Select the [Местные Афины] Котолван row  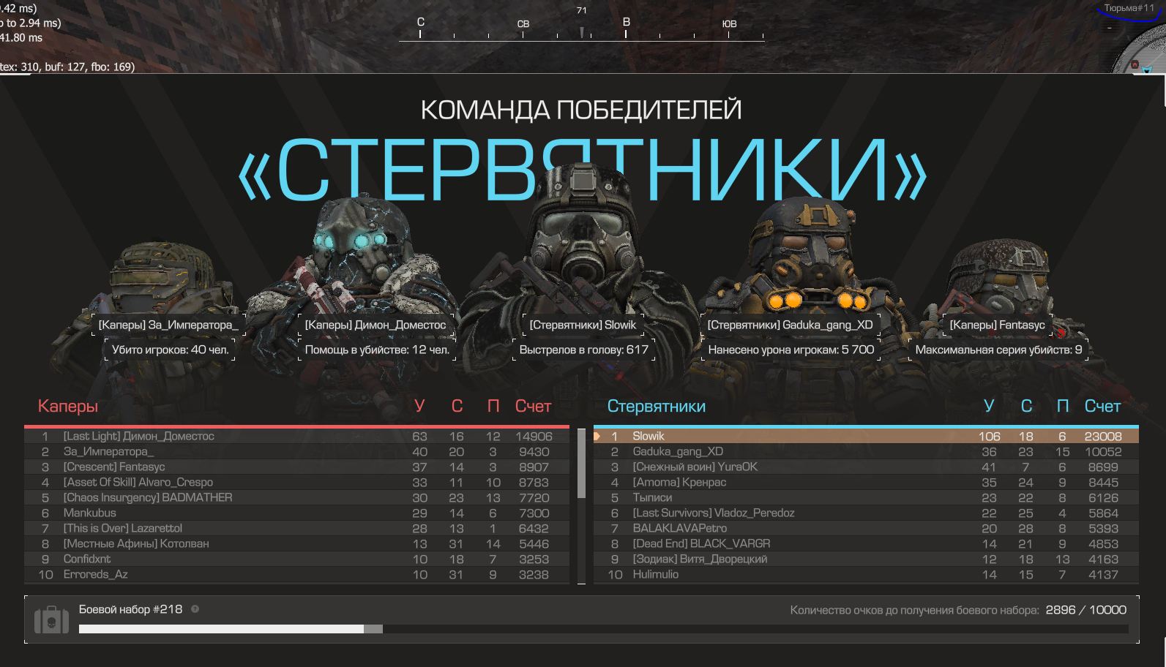[x=296, y=544]
